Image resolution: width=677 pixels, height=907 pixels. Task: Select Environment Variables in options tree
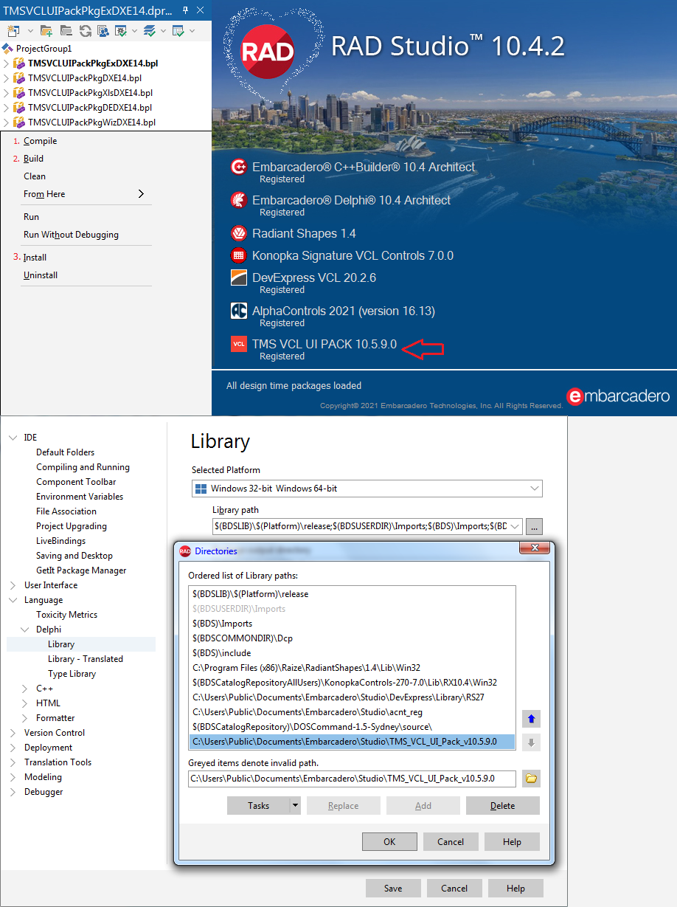(x=80, y=497)
